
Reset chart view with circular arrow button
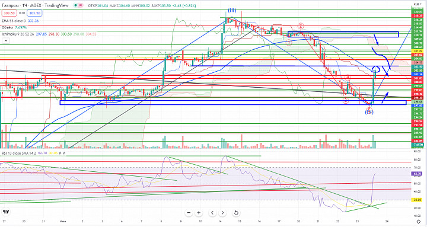(x=236, y=213)
